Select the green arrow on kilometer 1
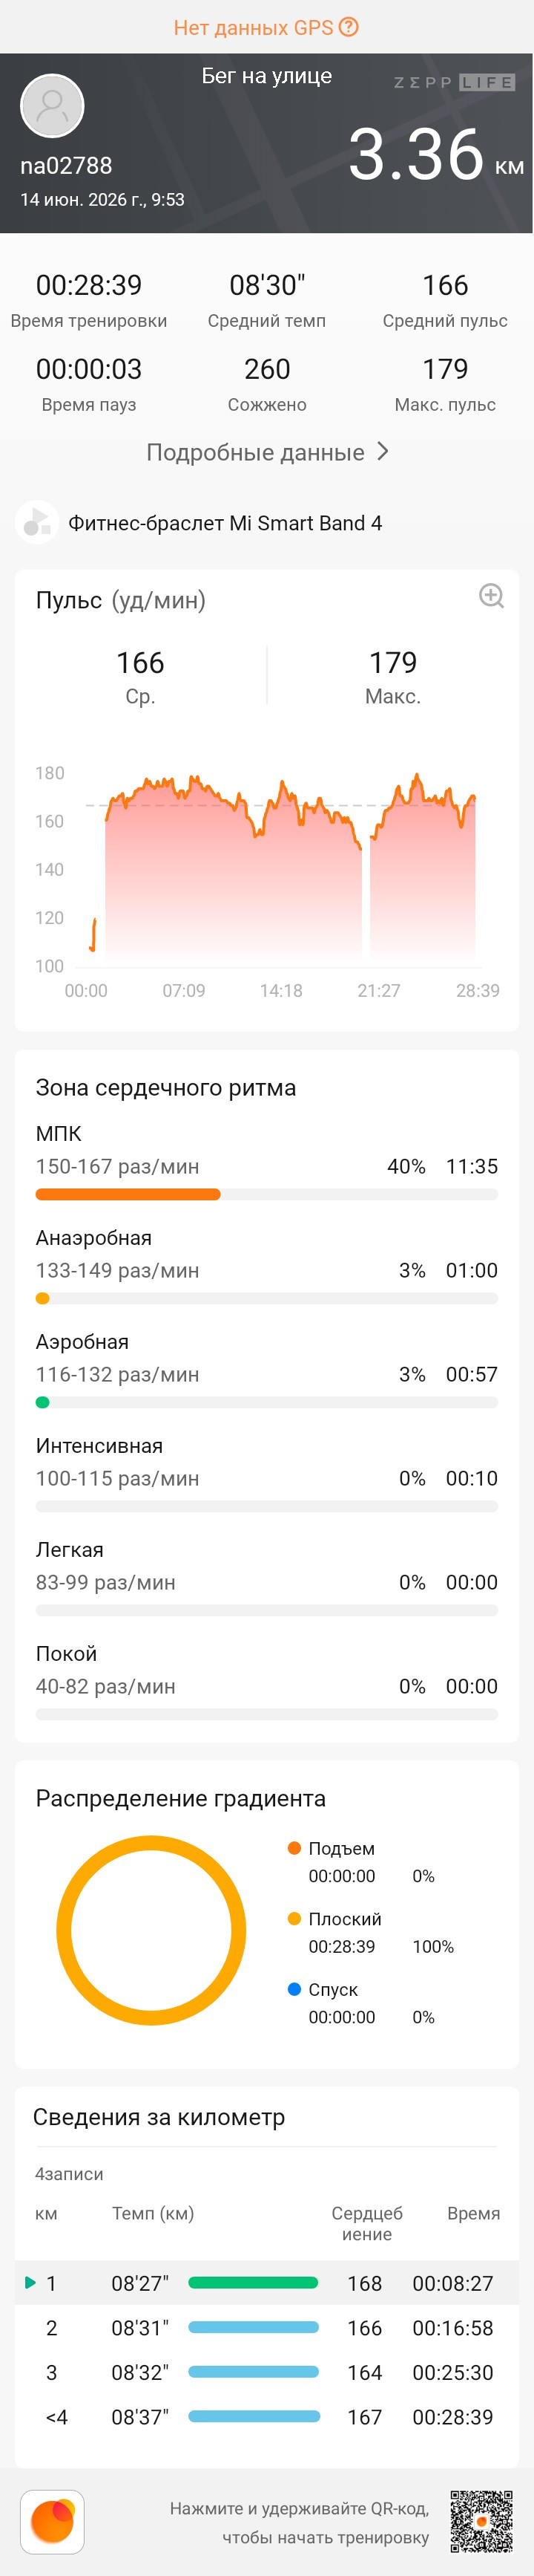This screenshot has width=534, height=2576. [30, 2282]
